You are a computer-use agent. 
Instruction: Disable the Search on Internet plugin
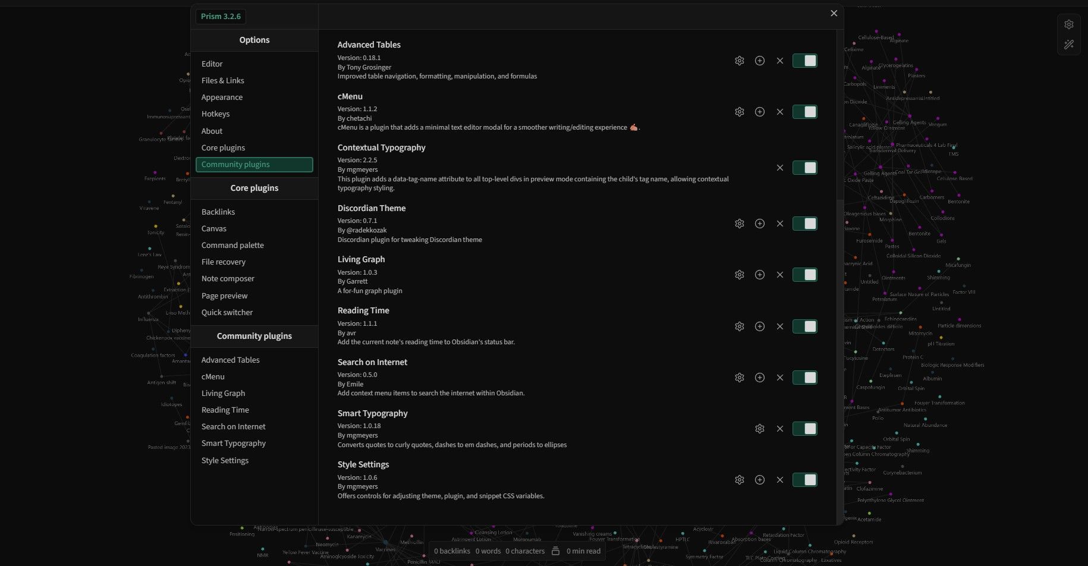coord(805,377)
